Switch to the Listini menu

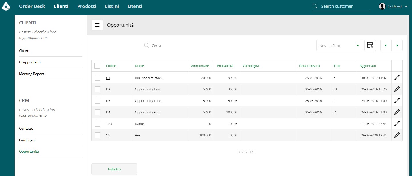tap(112, 6)
